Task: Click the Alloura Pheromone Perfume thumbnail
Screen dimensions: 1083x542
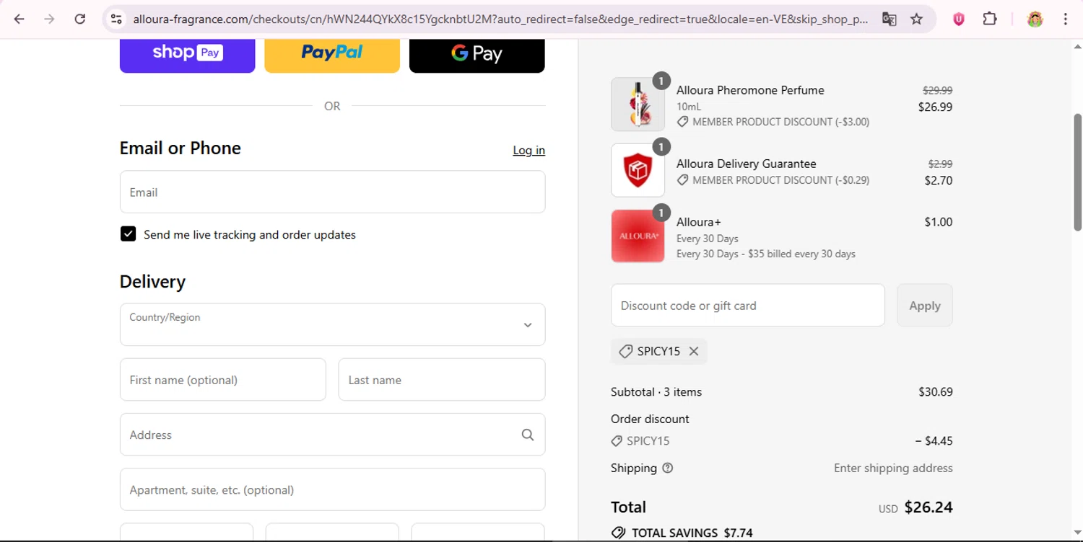Action: (x=638, y=105)
